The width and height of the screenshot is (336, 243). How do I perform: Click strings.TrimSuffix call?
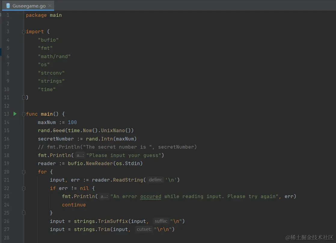click(101, 221)
